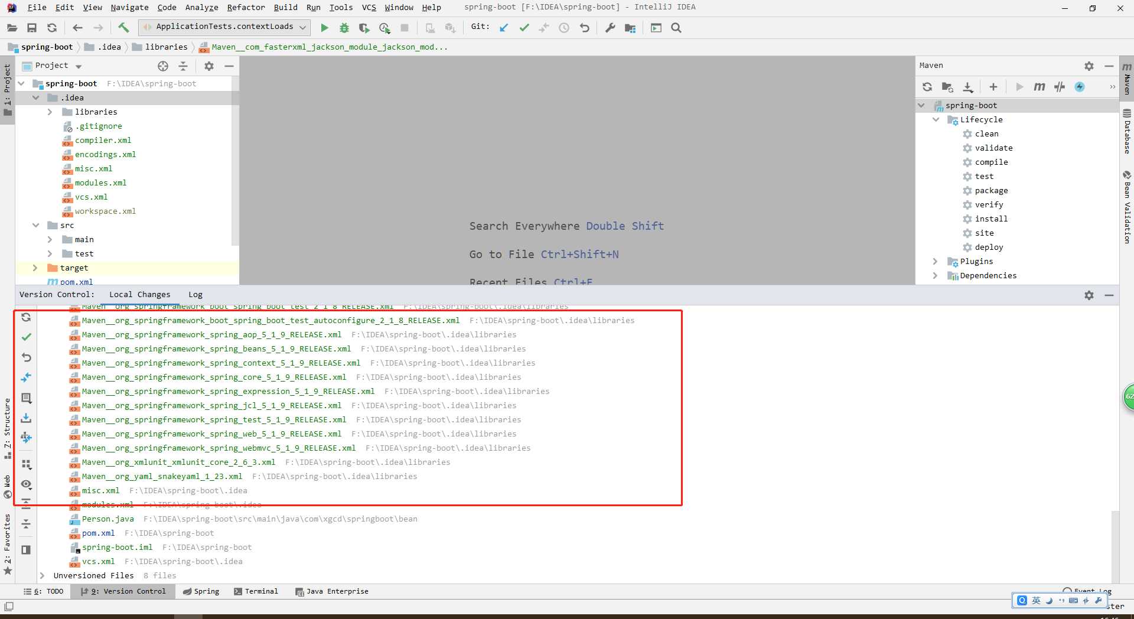Image resolution: width=1134 pixels, height=619 pixels.
Task: Open the VCS menu
Action: pos(369,7)
